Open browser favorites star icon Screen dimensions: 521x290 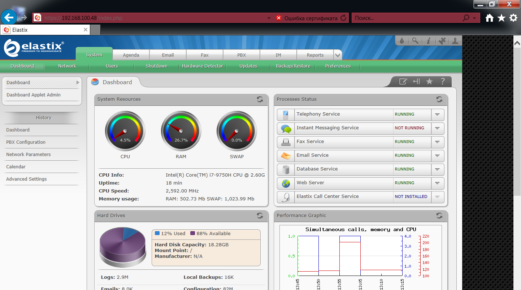pos(502,18)
